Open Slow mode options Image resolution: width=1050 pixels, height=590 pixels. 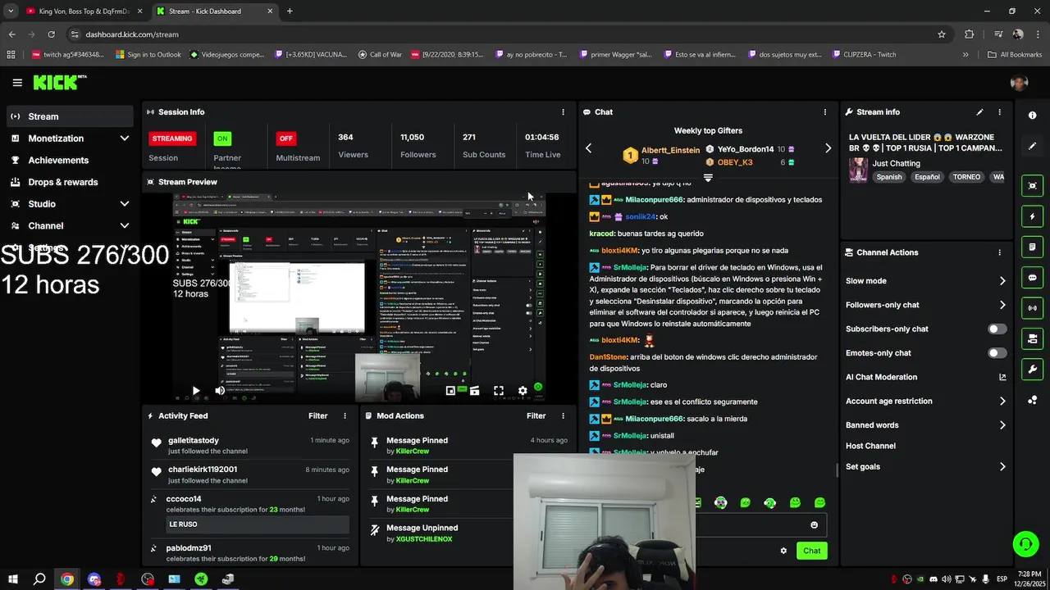pos(925,281)
